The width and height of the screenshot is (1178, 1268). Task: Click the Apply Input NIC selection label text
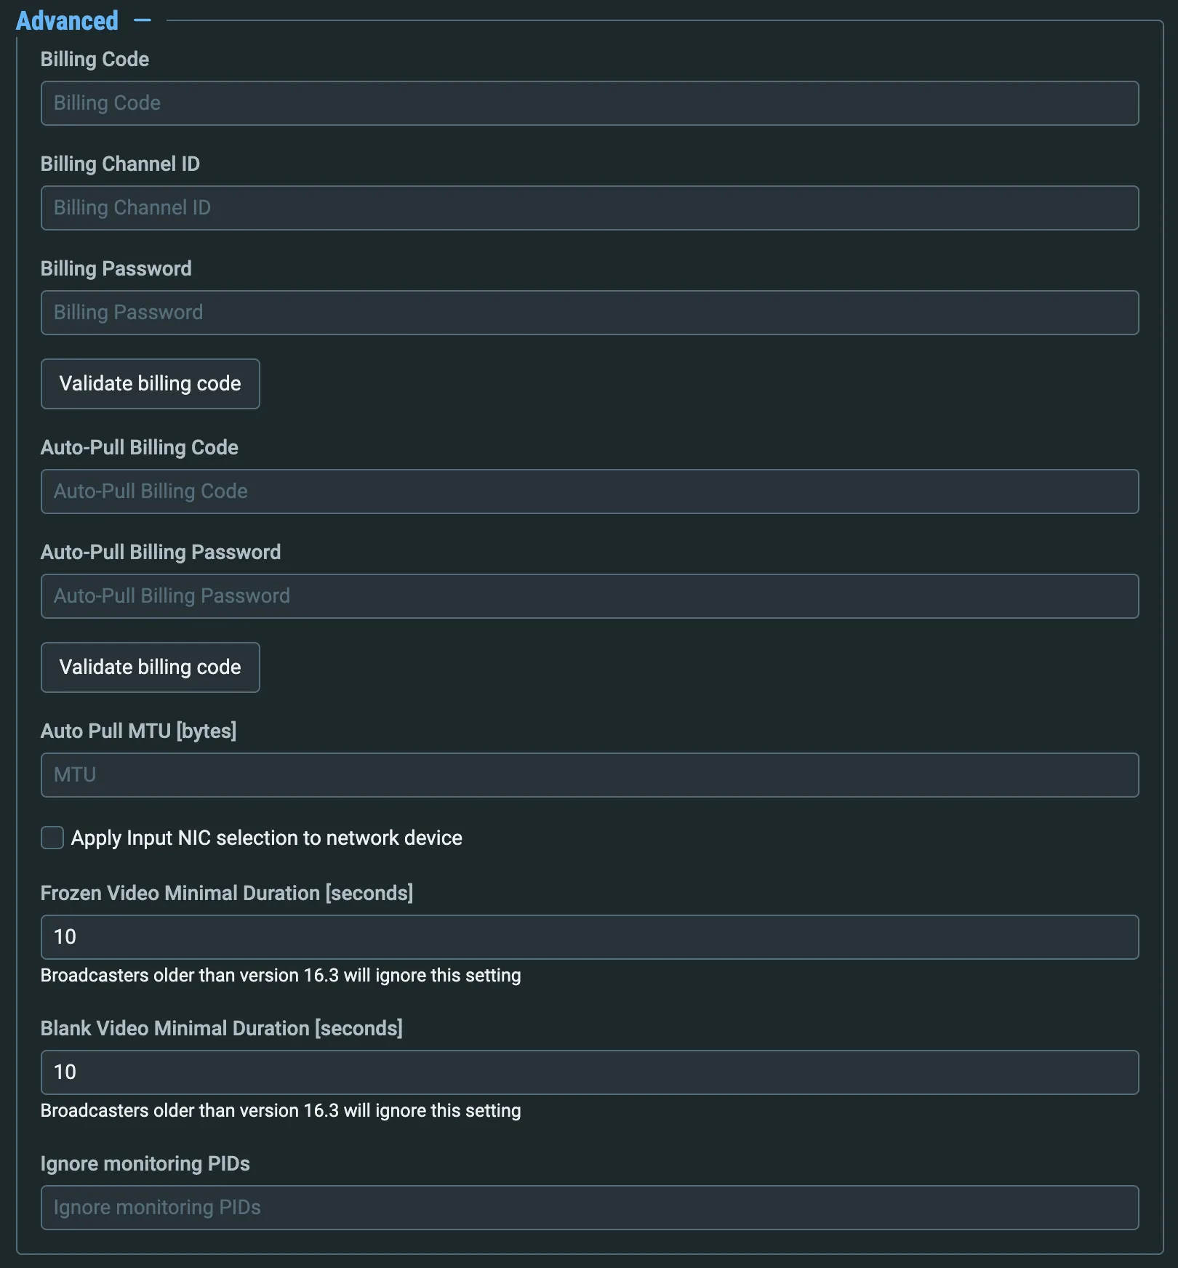(x=266, y=838)
